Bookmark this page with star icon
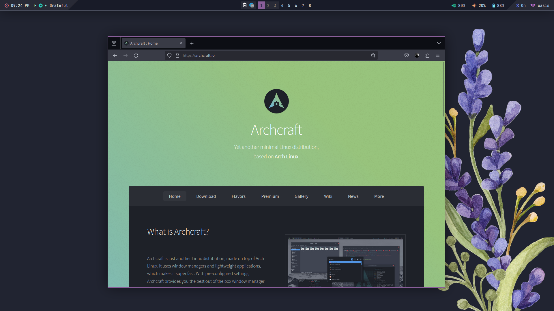554x311 pixels. pyautogui.click(x=373, y=55)
